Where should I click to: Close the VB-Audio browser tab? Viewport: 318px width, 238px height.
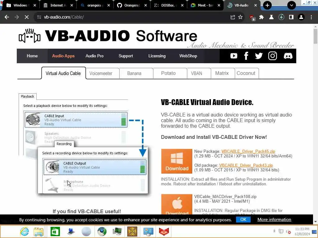(256, 5)
